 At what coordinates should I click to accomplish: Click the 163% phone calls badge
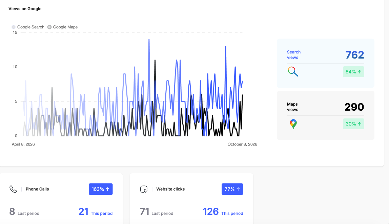101,189
